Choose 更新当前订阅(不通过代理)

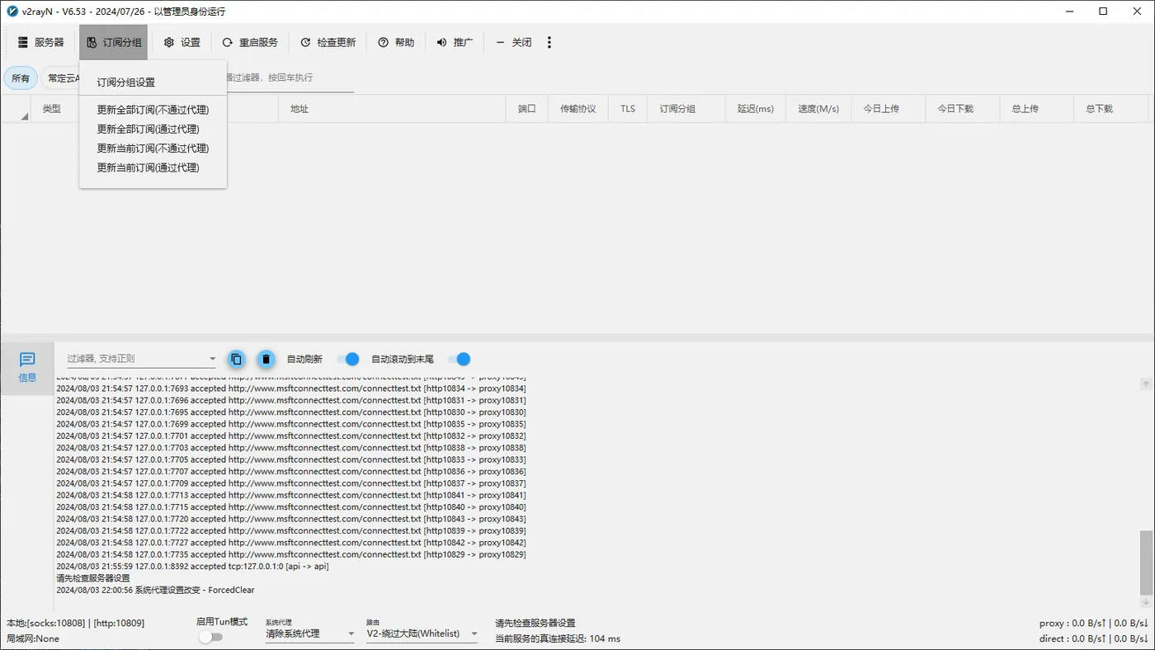tap(153, 148)
